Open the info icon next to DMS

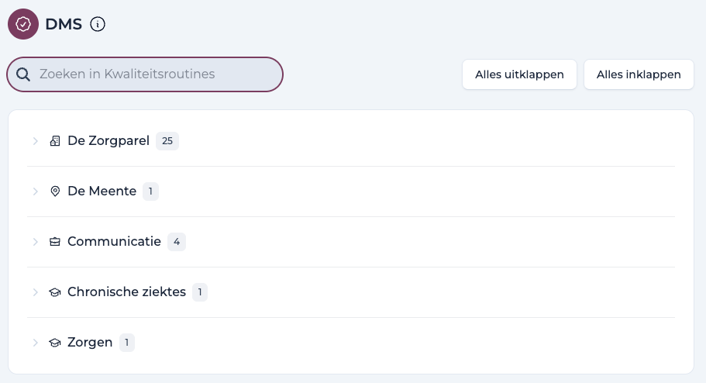click(98, 24)
